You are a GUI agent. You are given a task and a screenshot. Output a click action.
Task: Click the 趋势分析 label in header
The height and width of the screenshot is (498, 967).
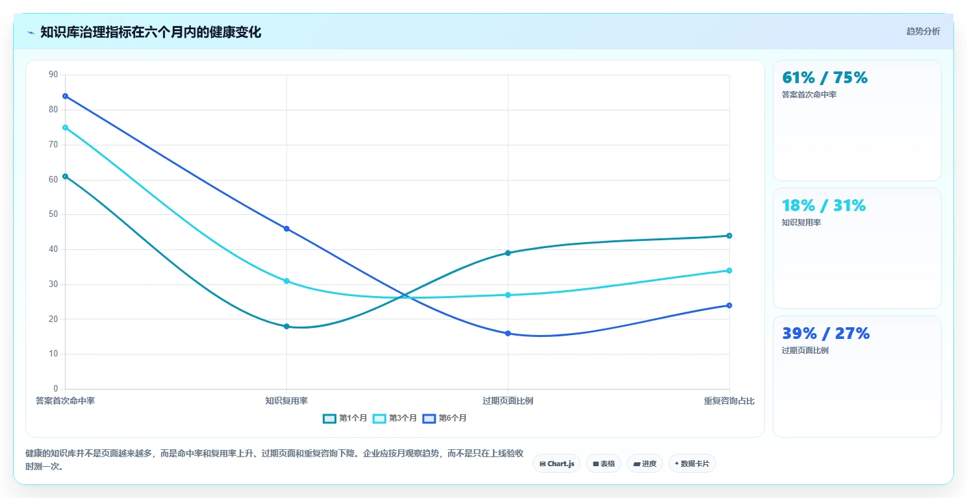coord(923,31)
